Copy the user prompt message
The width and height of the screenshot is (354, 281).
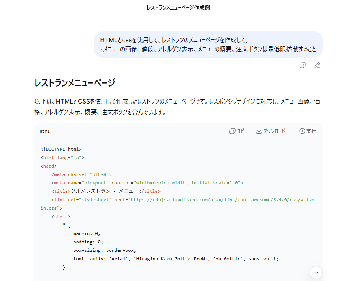(x=303, y=66)
